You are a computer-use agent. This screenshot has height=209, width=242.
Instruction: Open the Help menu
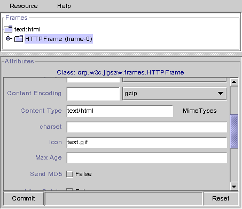coord(64,6)
